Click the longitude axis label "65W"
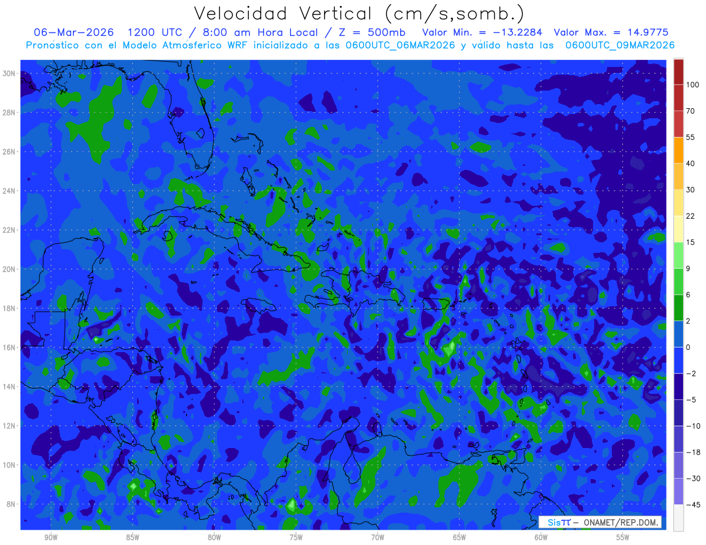Viewport: 706px width, 545px height. [x=459, y=538]
